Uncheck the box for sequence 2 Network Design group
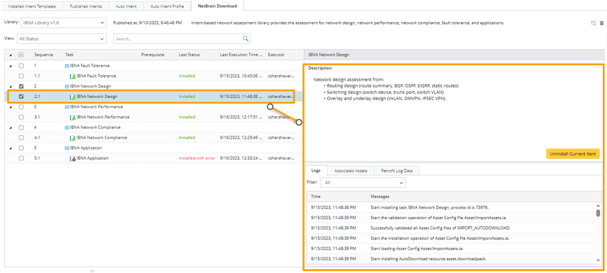607x273 pixels. (x=21, y=86)
